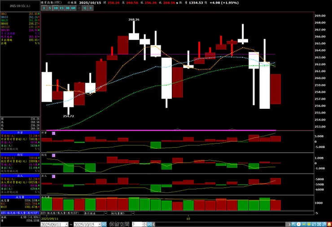Click the SMA10 indicator row
The width and height of the screenshot is (332, 227).
coord(20,17)
